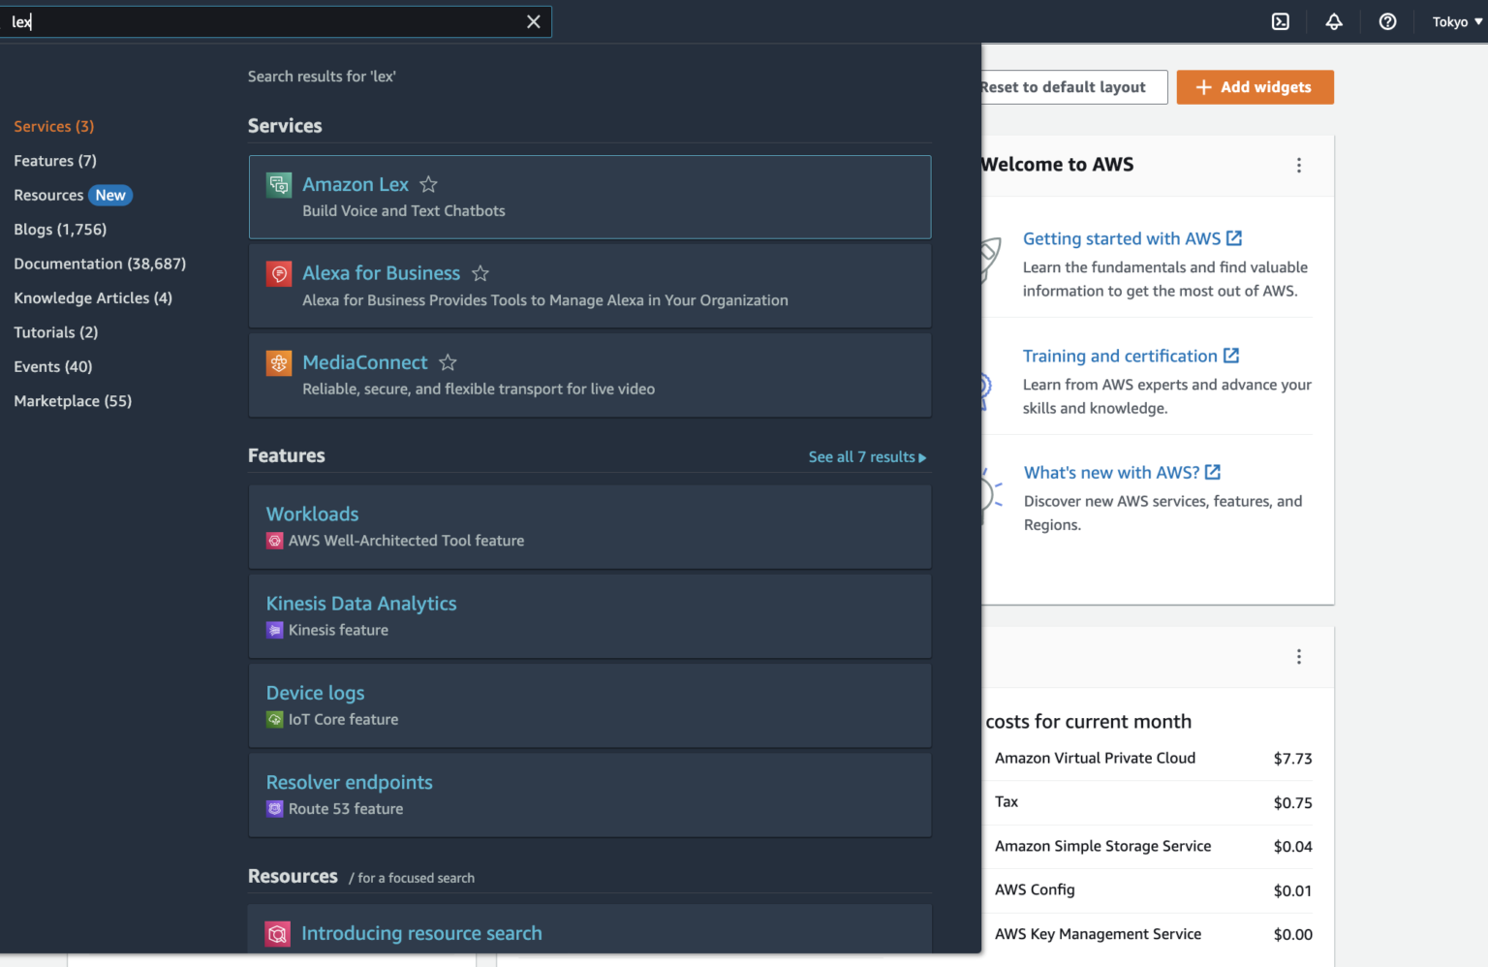1488x967 pixels.
Task: Click the IoT Core icon under Device logs
Action: (x=274, y=719)
